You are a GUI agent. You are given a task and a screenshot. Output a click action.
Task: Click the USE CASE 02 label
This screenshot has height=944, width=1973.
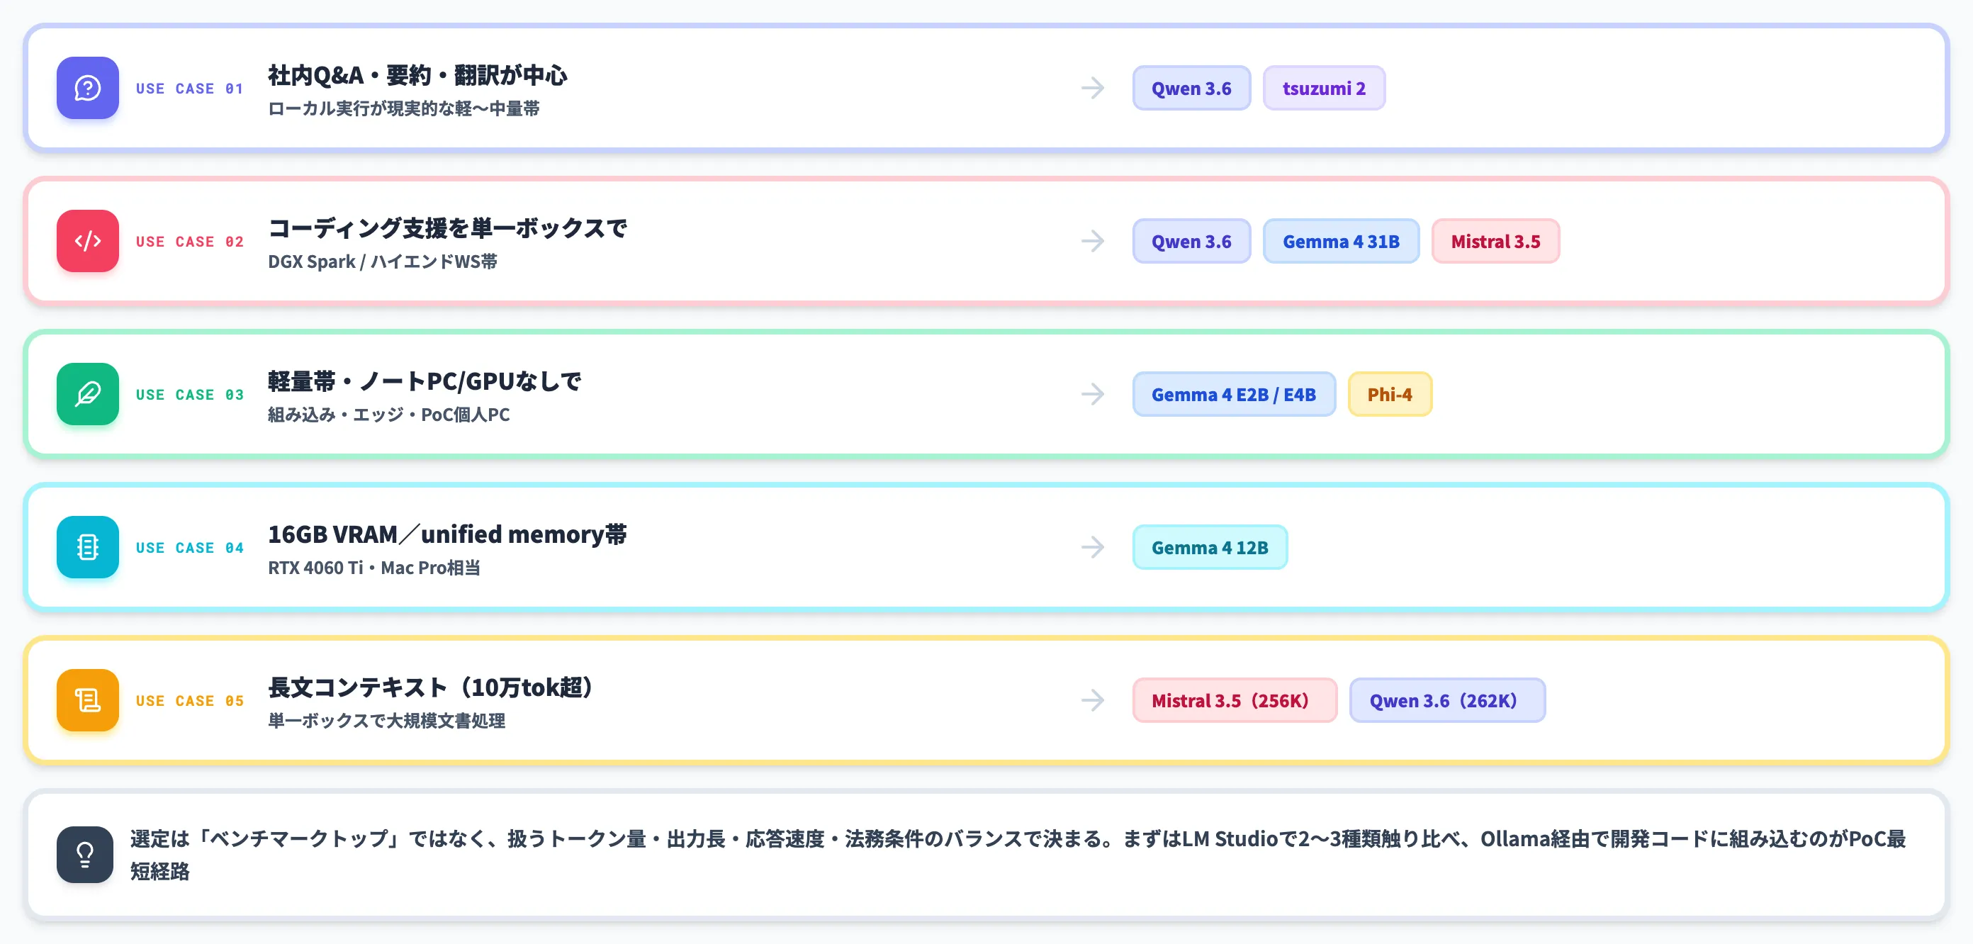point(190,242)
